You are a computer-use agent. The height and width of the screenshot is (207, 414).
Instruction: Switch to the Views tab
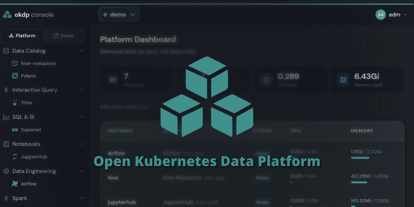[63, 36]
